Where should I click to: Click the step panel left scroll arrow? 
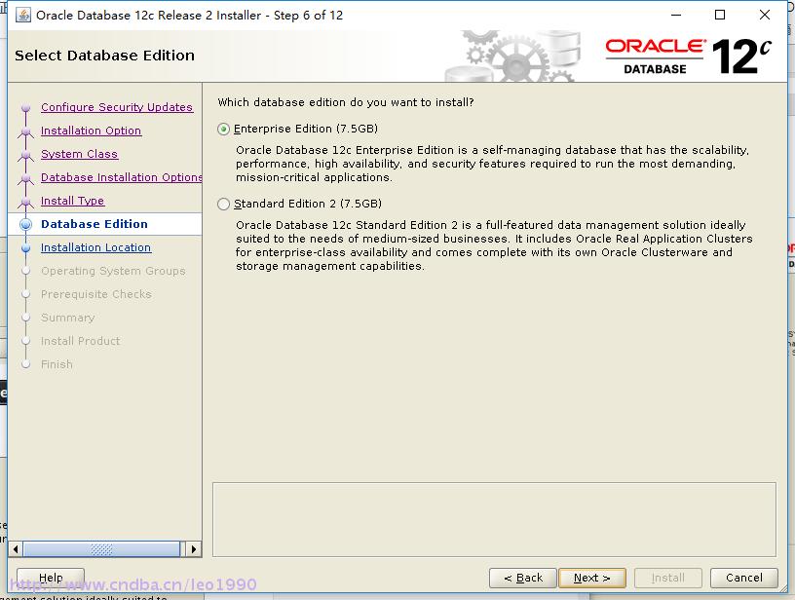[x=16, y=548]
